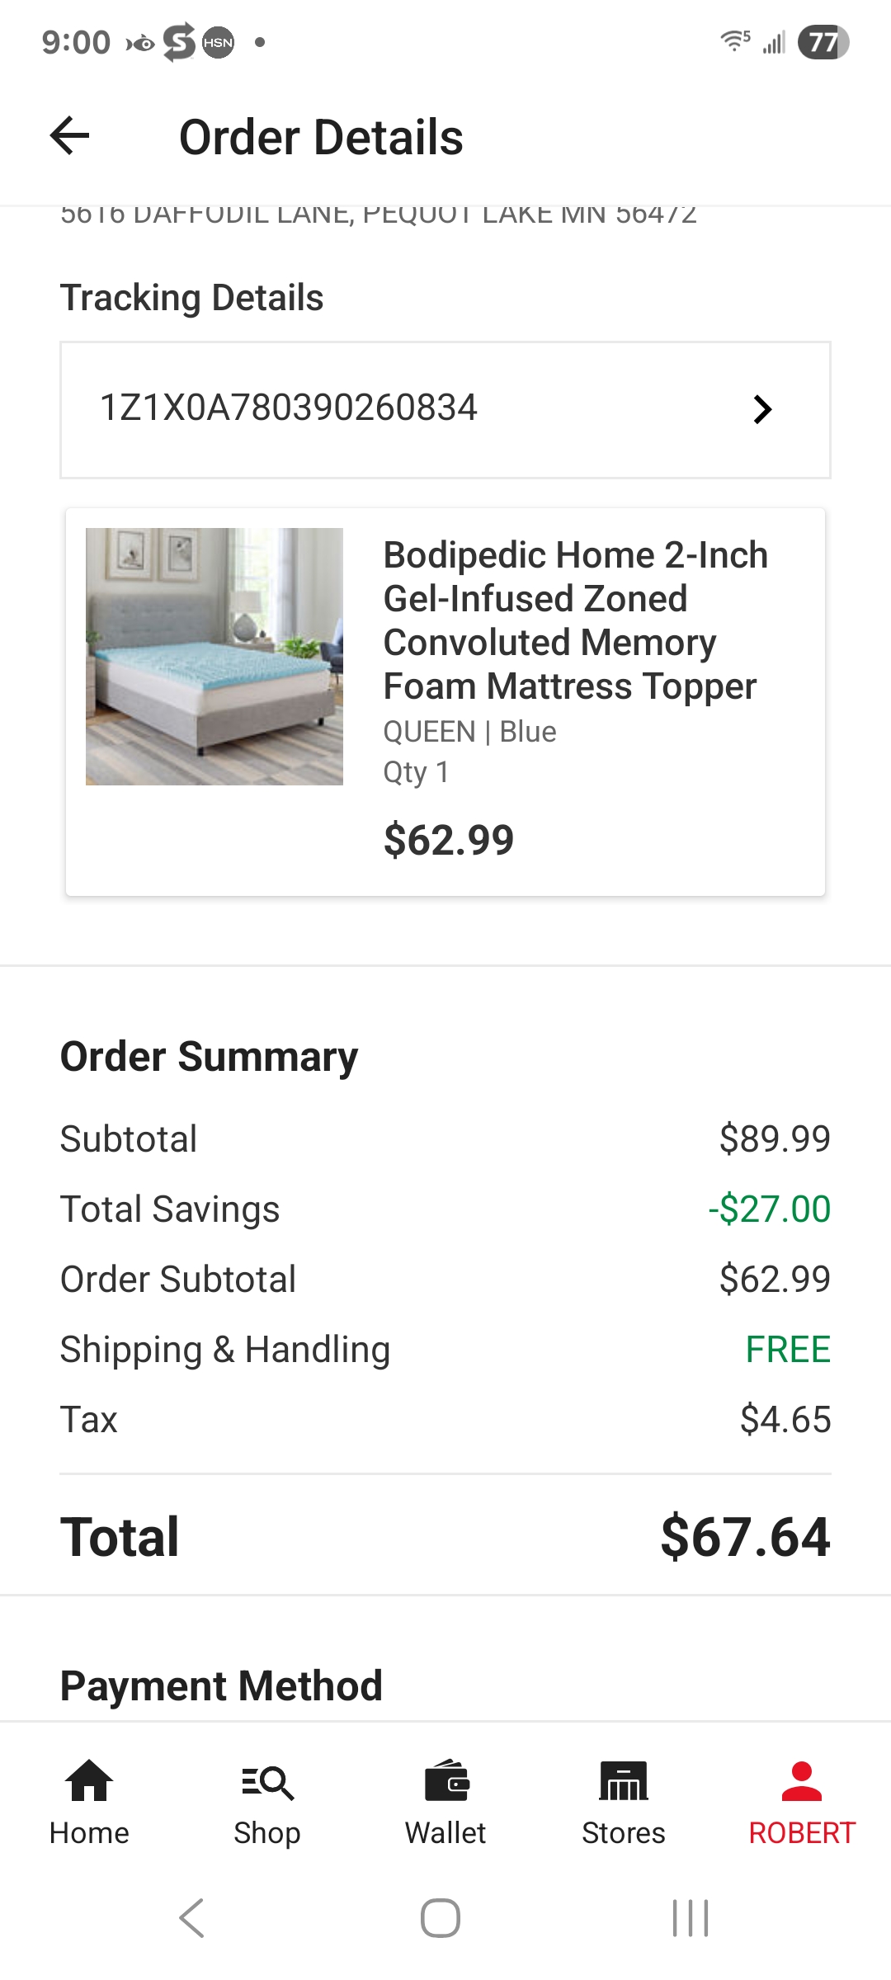Go back using the top arrow
This screenshot has height=1980, width=891.
[69, 136]
